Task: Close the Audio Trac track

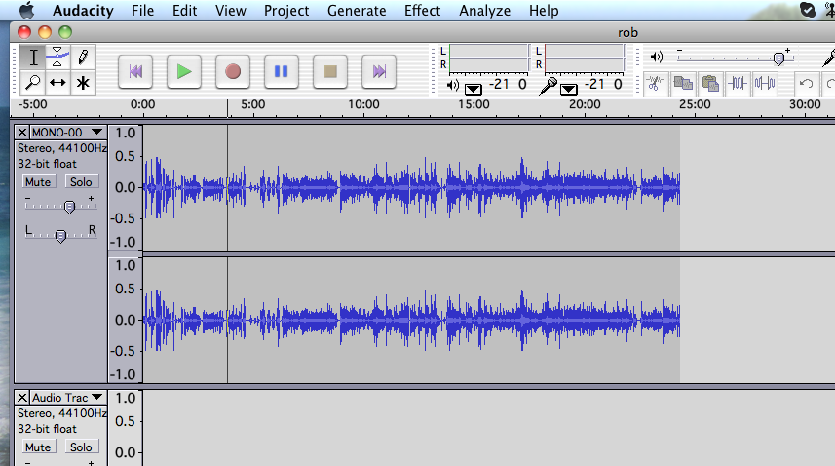Action: click(x=21, y=398)
